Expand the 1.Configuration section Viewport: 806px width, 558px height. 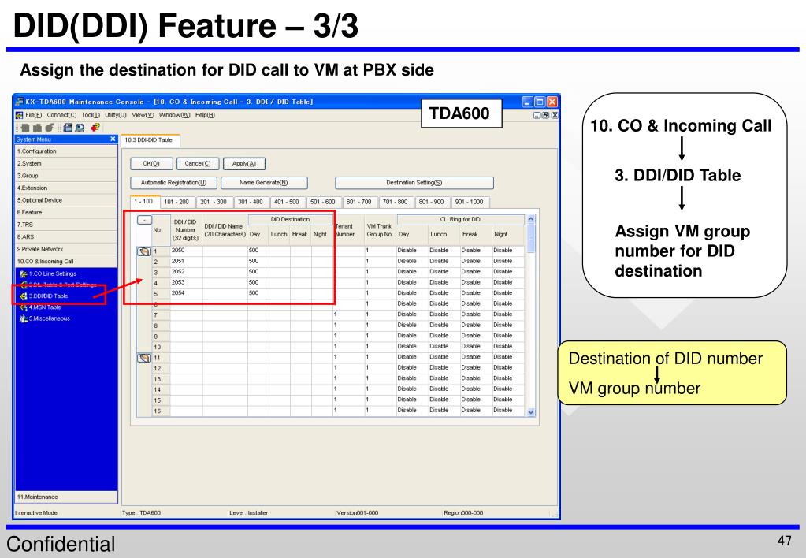click(x=66, y=151)
